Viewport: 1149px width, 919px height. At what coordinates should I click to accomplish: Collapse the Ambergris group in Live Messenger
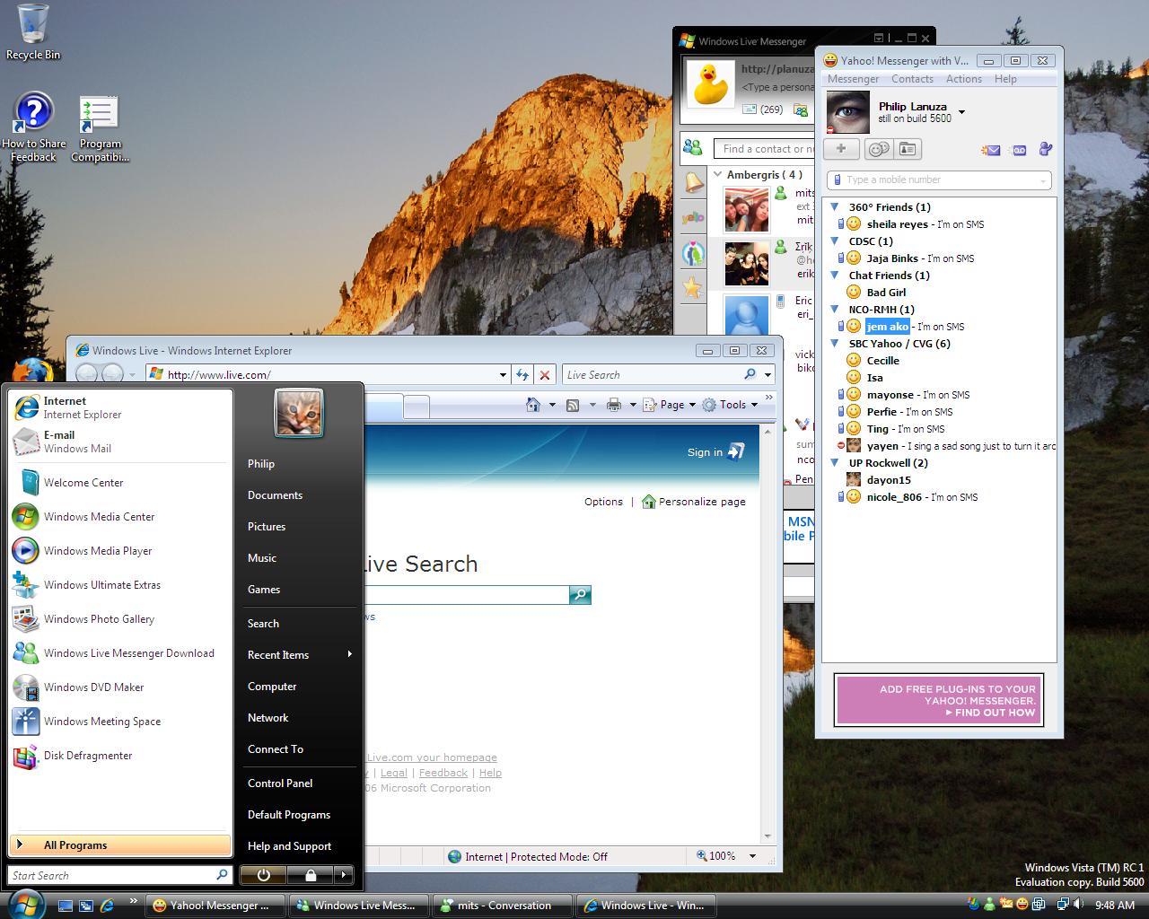pos(718,174)
